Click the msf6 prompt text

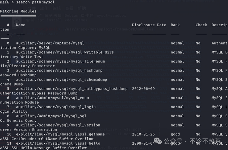5,2
